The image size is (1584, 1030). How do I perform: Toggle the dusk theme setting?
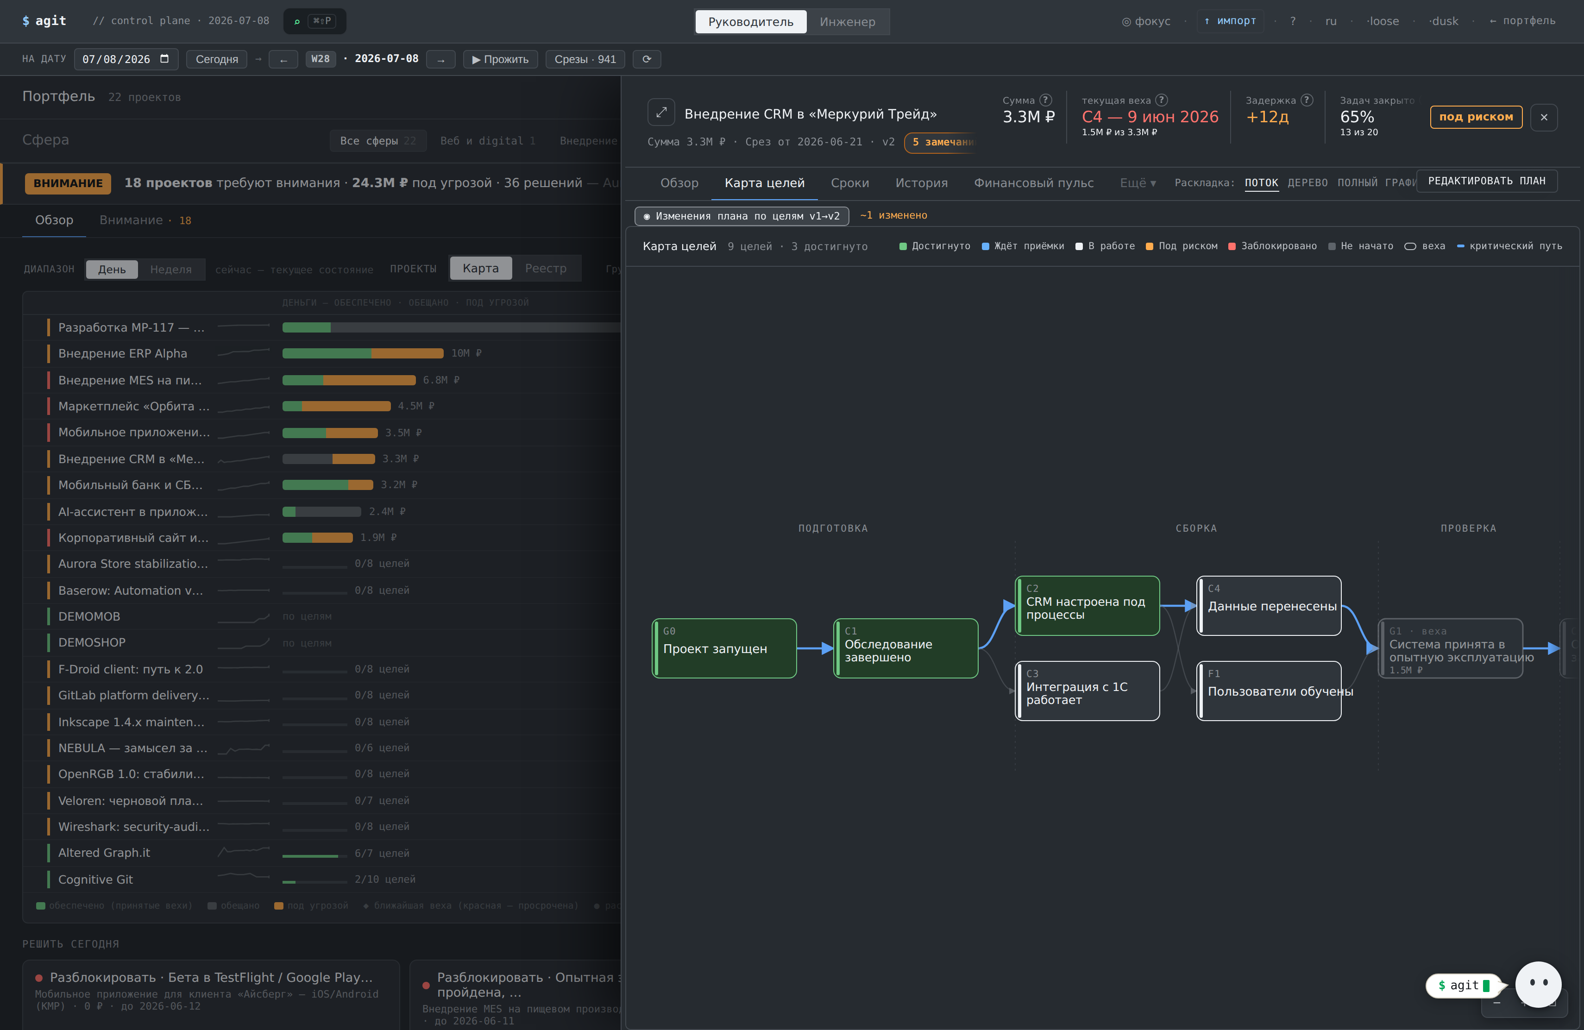(x=1444, y=21)
